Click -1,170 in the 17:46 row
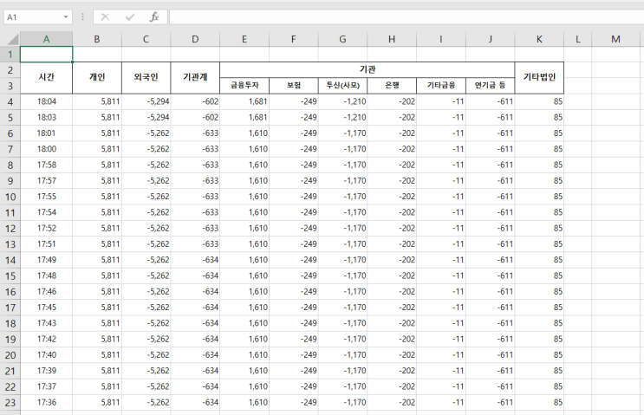 click(x=342, y=291)
